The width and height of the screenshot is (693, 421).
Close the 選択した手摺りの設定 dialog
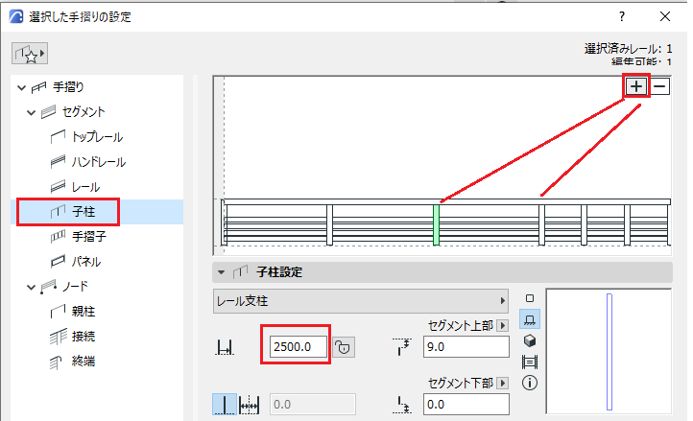point(665,17)
